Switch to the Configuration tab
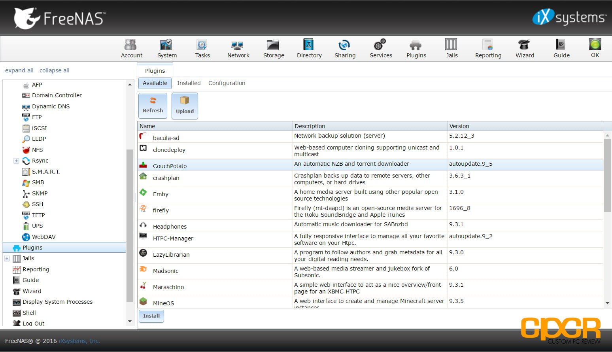 point(227,83)
